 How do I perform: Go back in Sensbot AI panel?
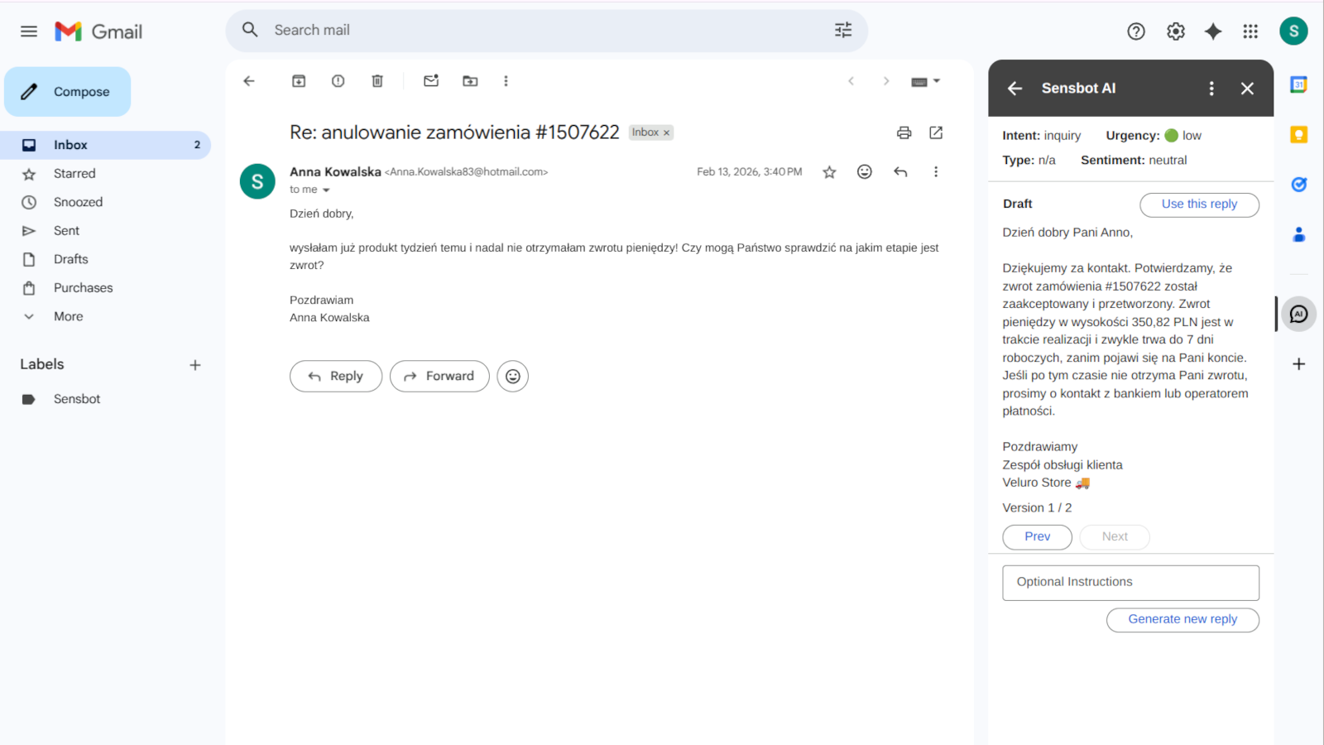click(x=1015, y=89)
